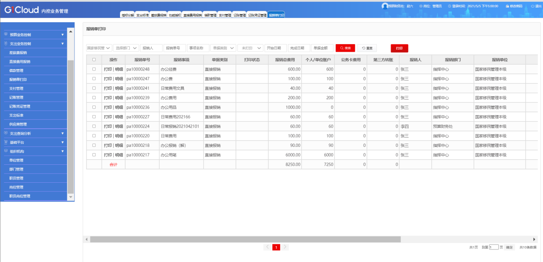Open 支付管理 in the sidebar menu
The image size is (543, 262).
pyautogui.click(x=17, y=88)
